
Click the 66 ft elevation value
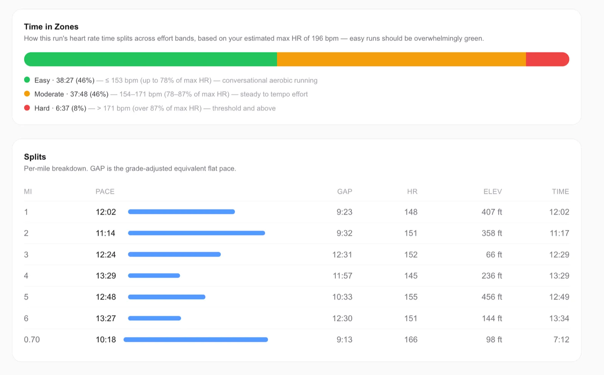click(x=494, y=255)
